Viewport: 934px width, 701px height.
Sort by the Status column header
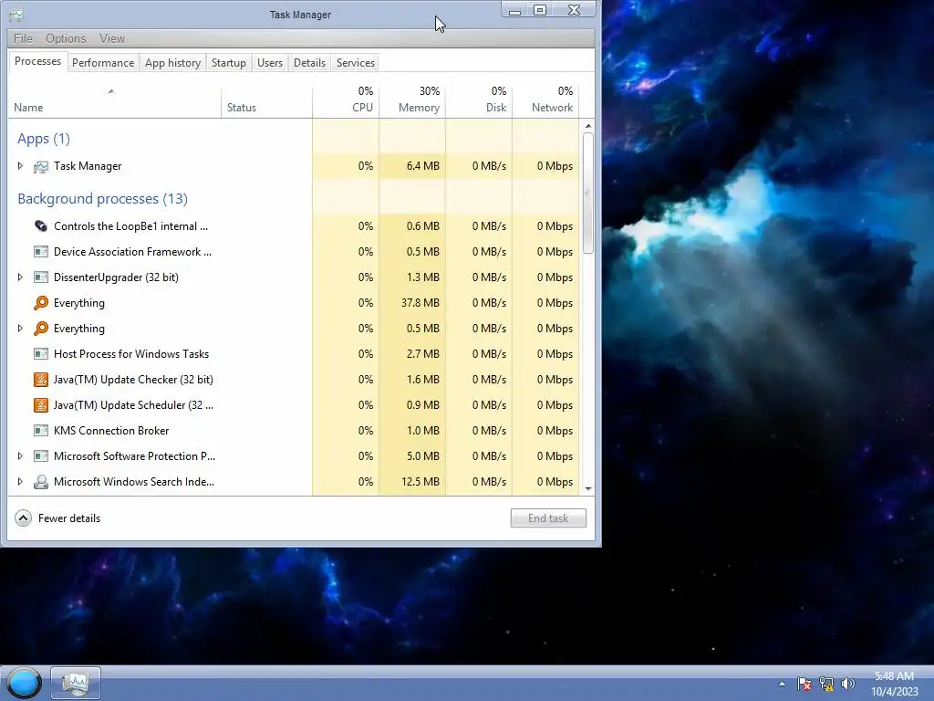click(x=266, y=100)
